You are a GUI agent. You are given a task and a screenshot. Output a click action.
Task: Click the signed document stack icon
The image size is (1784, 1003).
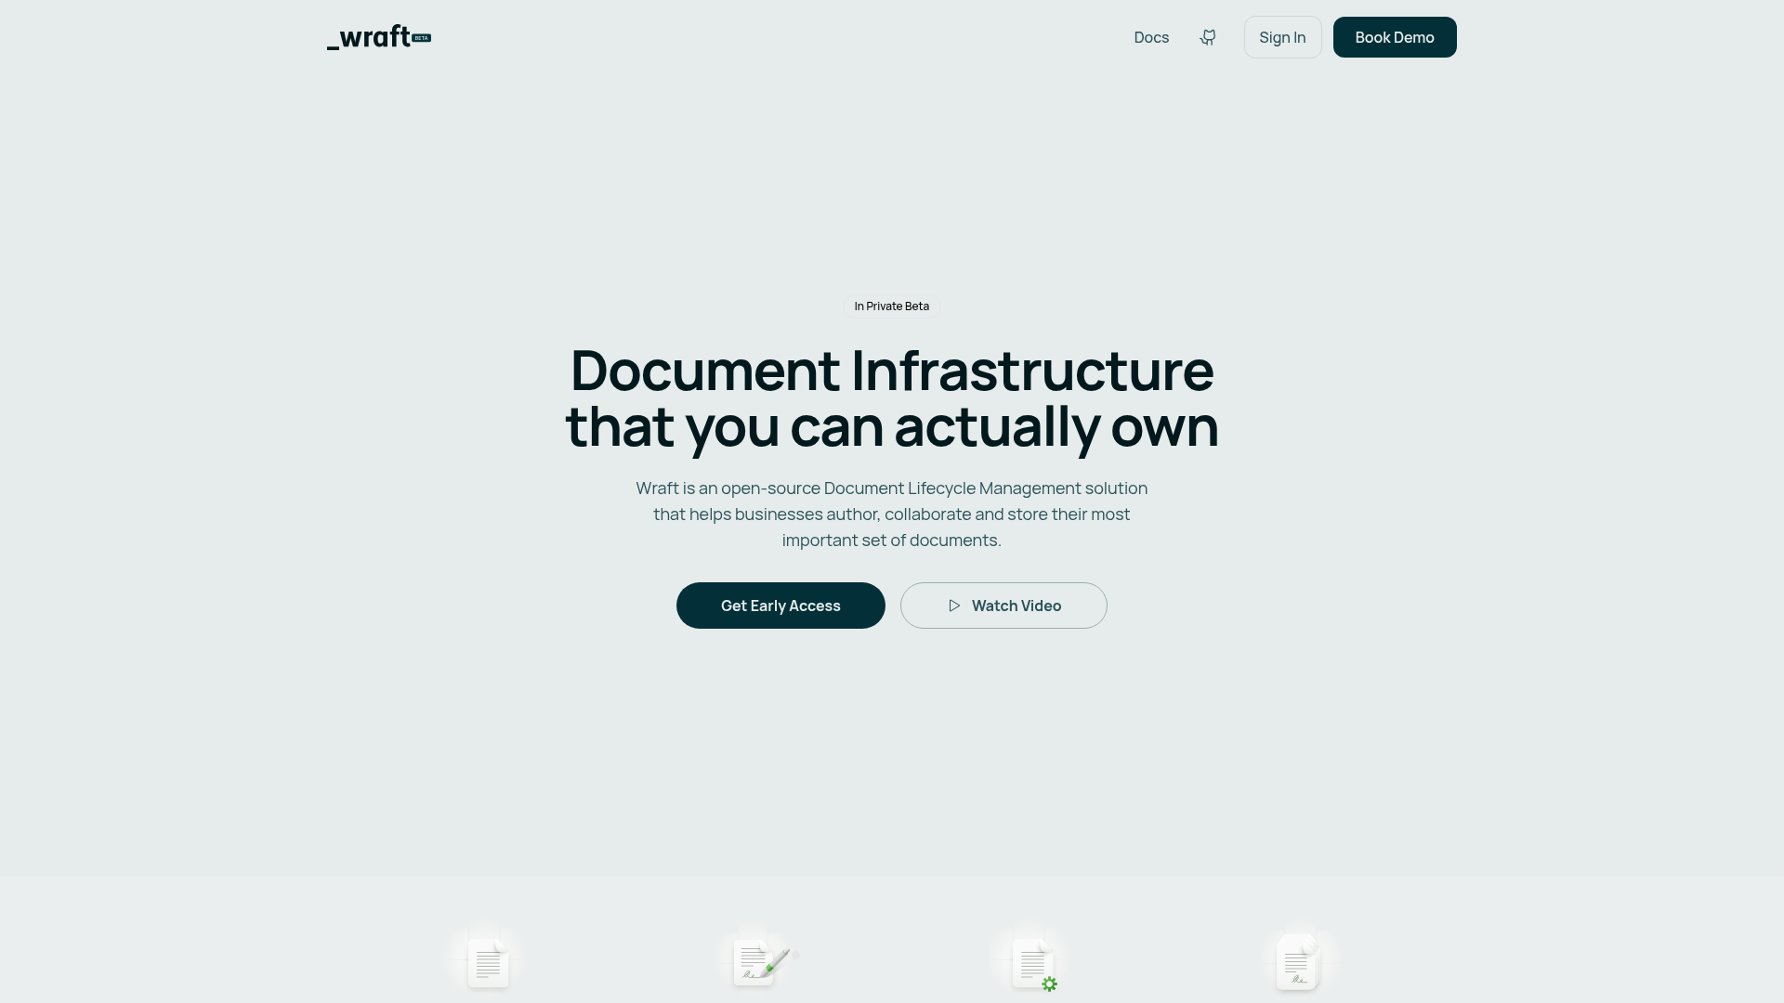1299,962
